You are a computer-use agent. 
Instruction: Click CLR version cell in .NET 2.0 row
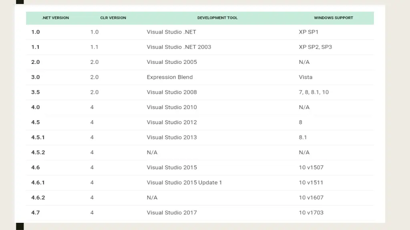pyautogui.click(x=94, y=62)
